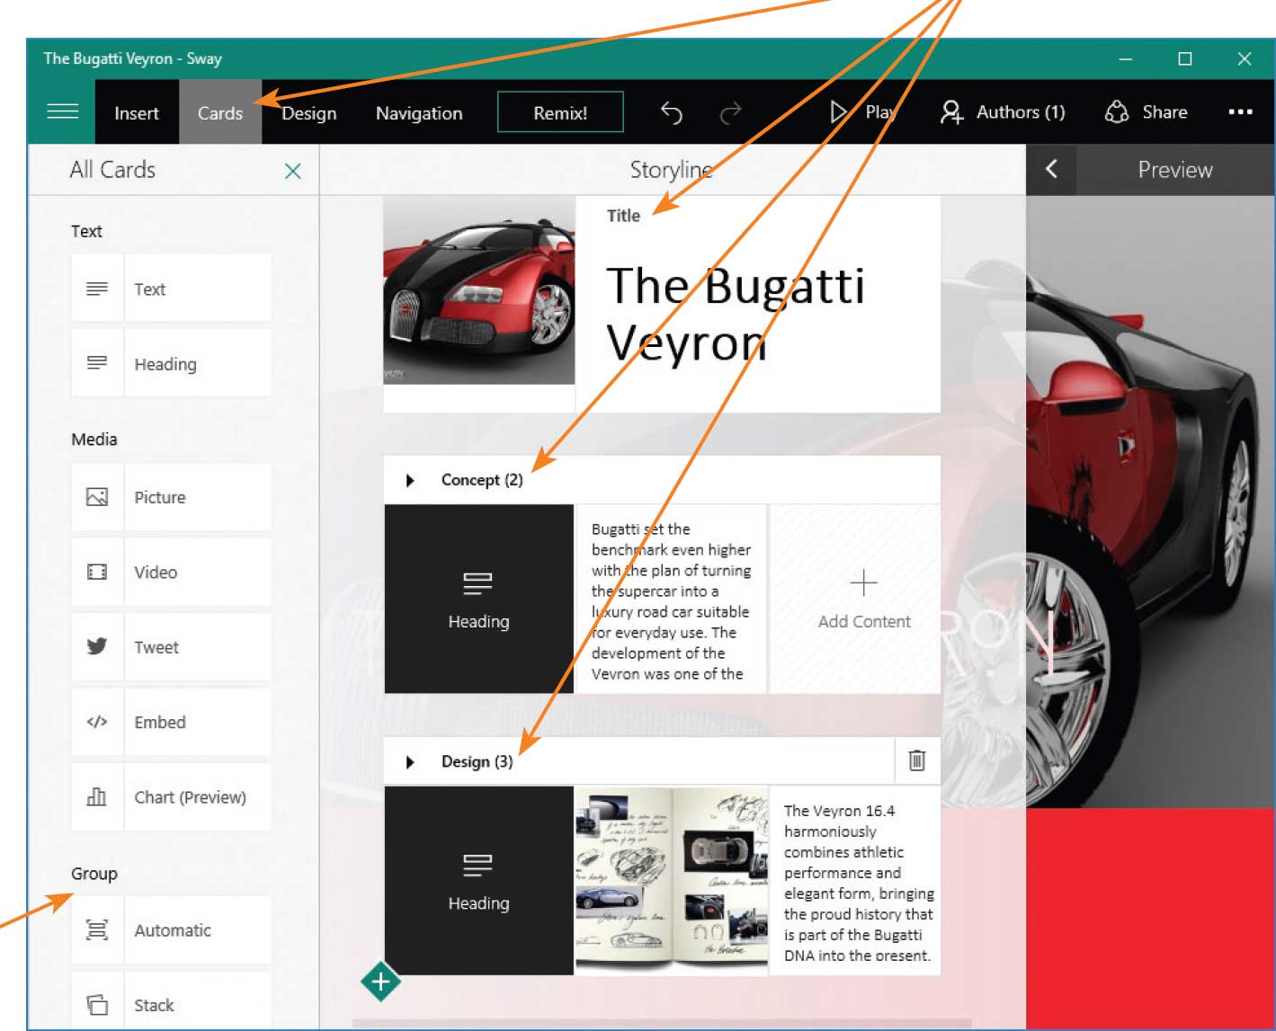Click the Remix! button
Image resolution: width=1276 pixels, height=1031 pixels.
point(560,112)
